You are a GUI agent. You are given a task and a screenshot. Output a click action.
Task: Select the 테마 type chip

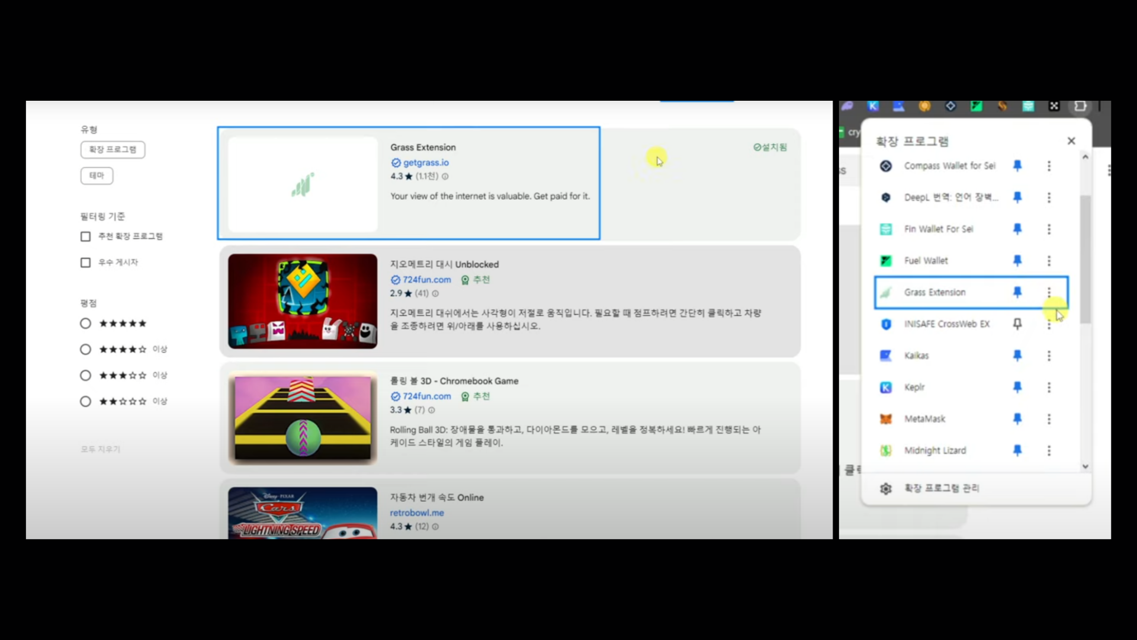(97, 175)
